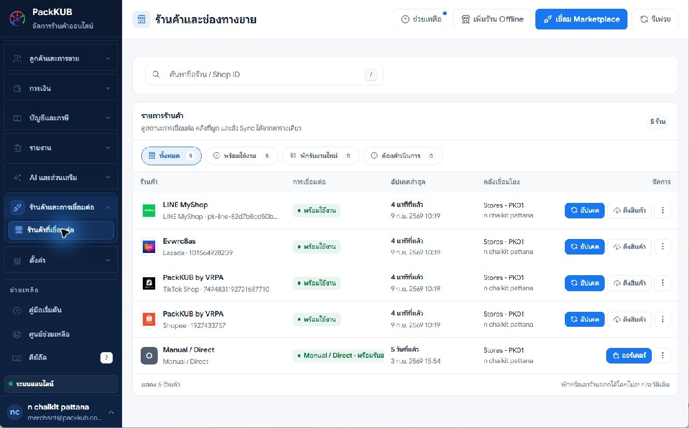
Task: Click ดึงสินค้า button for TikTok Shop
Action: click(630, 283)
